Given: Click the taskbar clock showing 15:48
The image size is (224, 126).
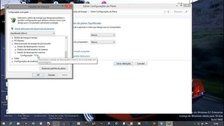Looking at the screenshot, I should click(216, 124).
